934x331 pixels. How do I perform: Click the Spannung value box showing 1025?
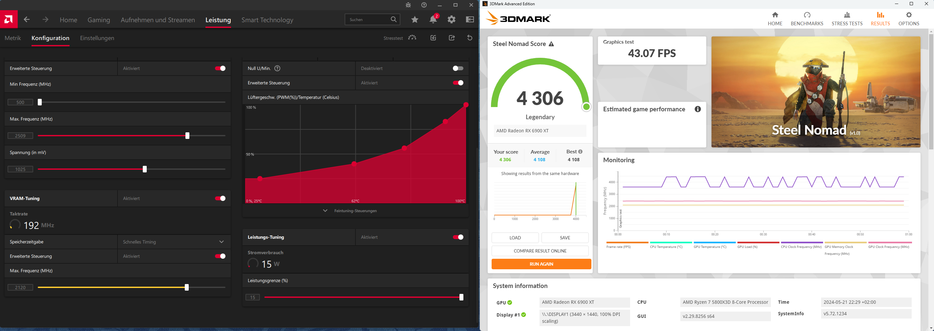(20, 169)
